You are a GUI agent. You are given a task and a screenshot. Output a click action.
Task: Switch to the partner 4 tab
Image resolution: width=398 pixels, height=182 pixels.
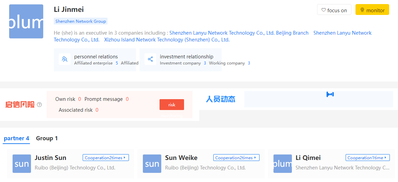tap(17, 139)
